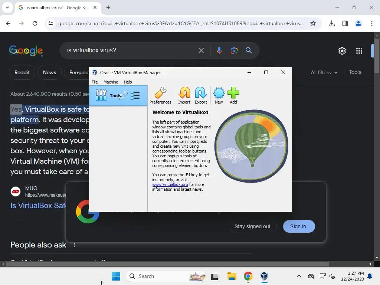The image size is (380, 285).
Task: Click Stay signed out button
Action: click(252, 226)
